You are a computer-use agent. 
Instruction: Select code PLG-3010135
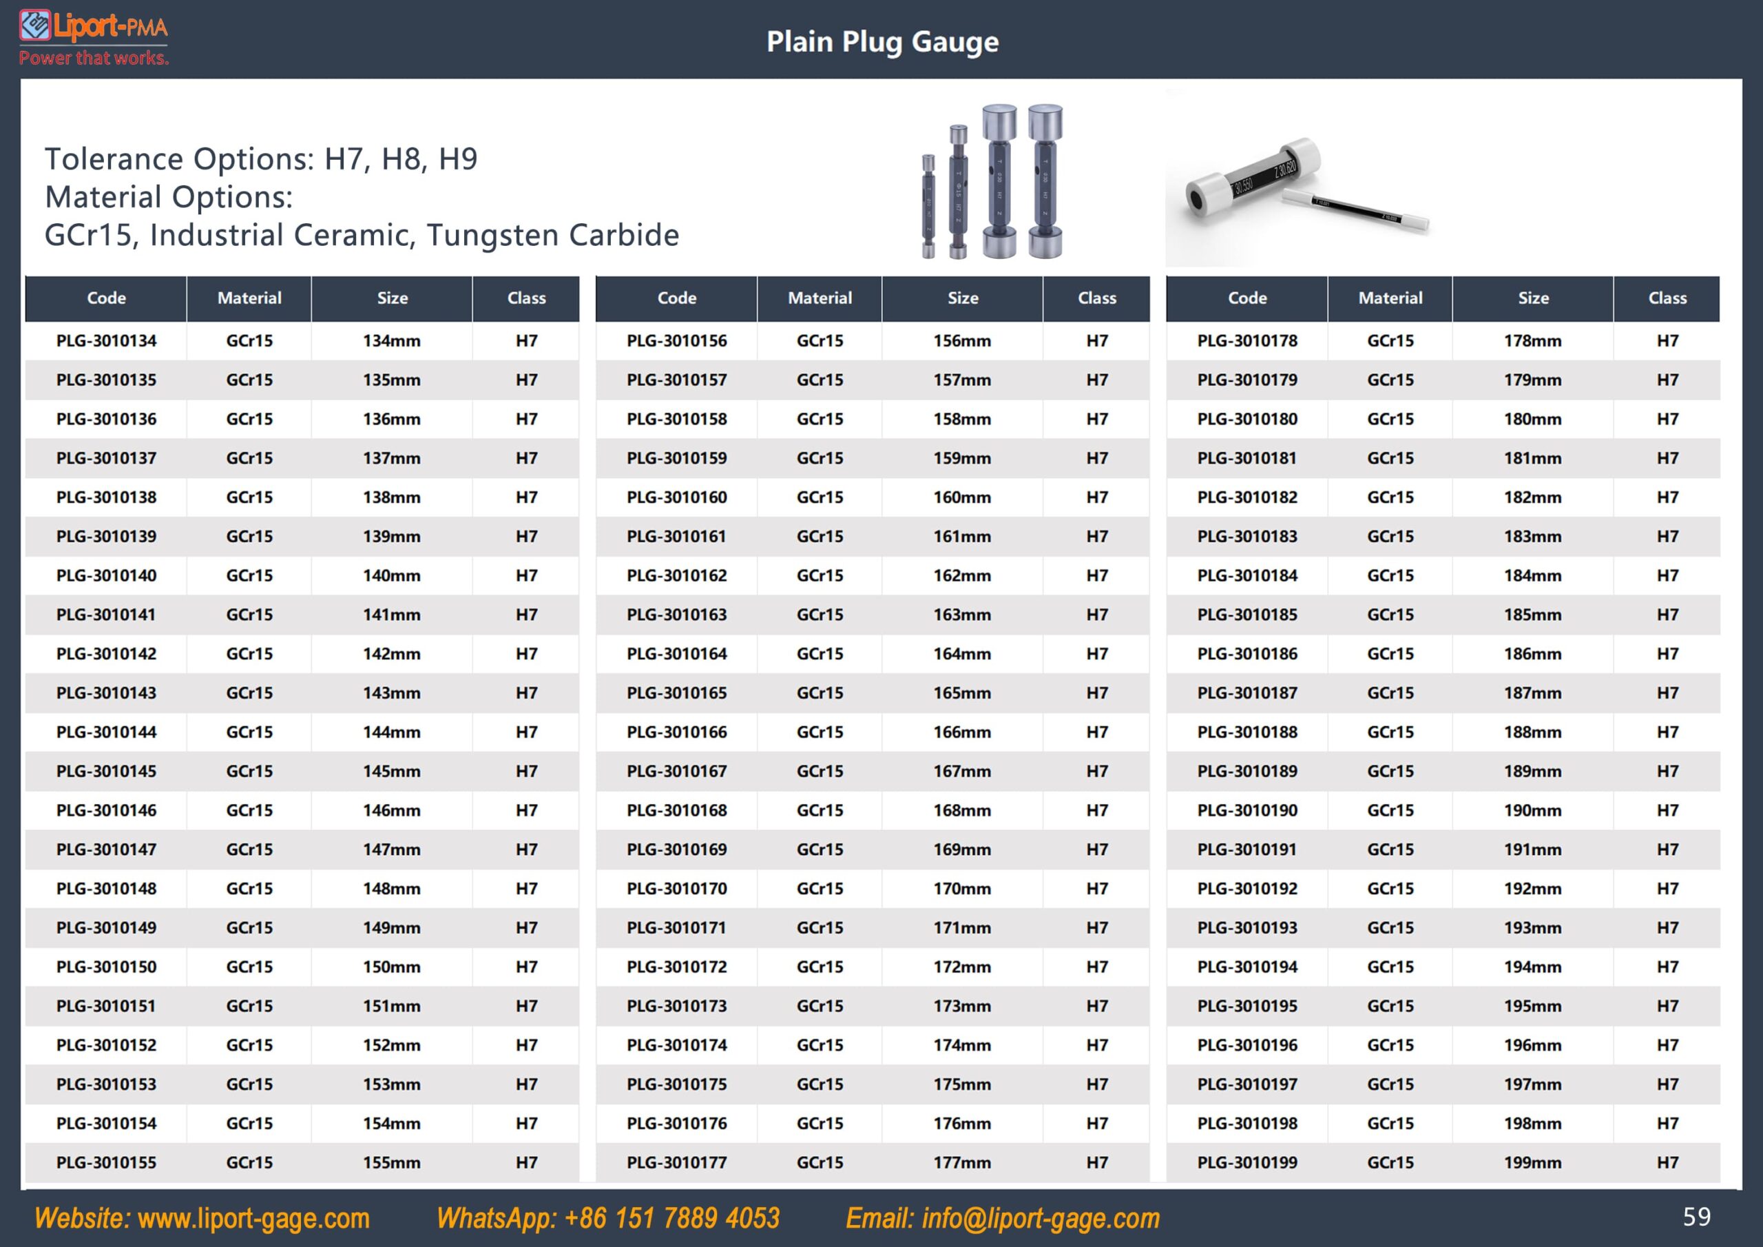coord(106,380)
